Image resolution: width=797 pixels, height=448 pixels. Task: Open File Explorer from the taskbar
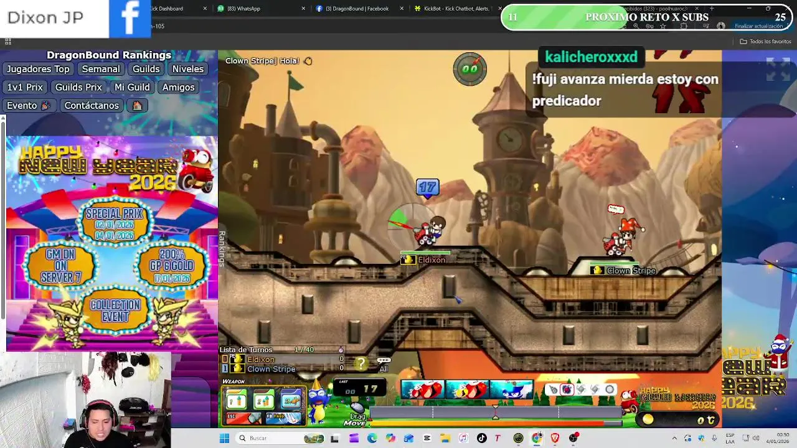(x=445, y=438)
